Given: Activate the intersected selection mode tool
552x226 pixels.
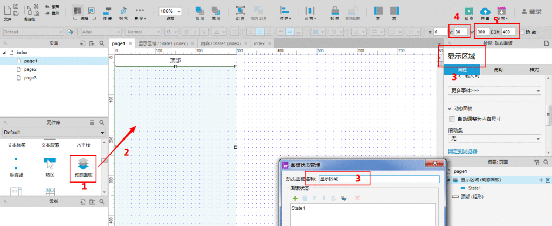Looking at the screenshot, I should pyautogui.click(x=77, y=11).
